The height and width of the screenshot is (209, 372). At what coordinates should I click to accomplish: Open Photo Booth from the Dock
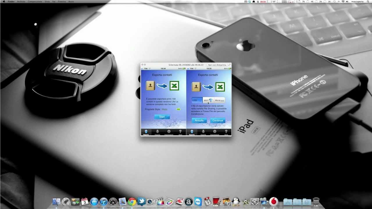click(216, 201)
